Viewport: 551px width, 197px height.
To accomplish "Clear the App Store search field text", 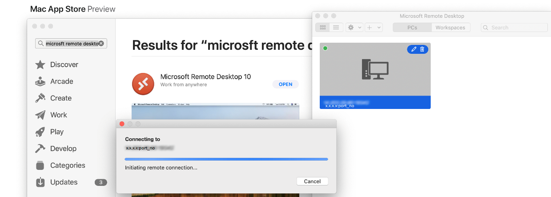I will click(101, 44).
